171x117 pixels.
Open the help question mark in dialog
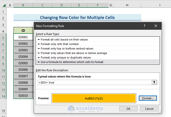tap(144, 26)
